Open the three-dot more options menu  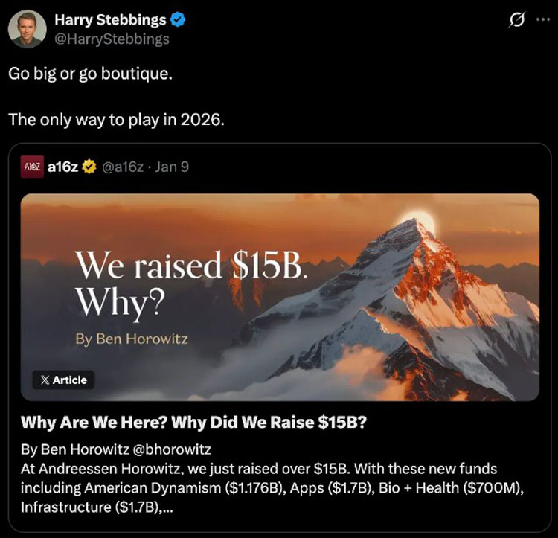(543, 20)
